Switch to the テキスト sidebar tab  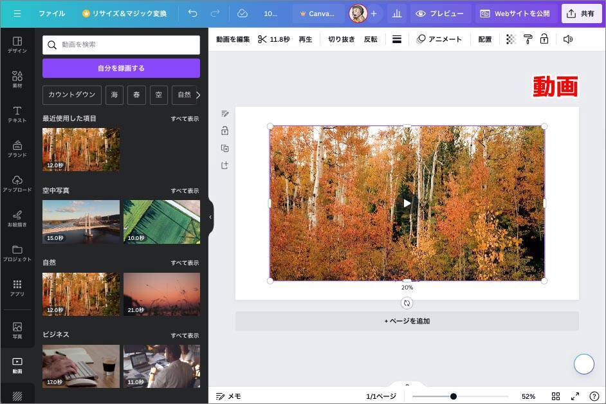tap(17, 114)
